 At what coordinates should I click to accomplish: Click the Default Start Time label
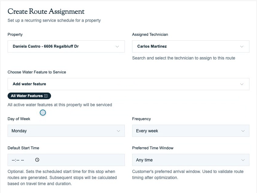[23, 148]
